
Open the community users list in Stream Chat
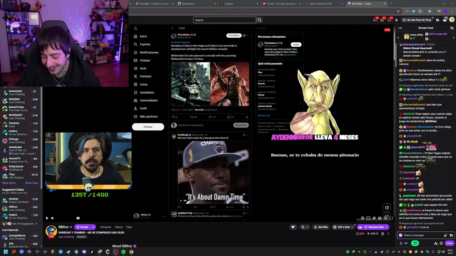(x=452, y=28)
